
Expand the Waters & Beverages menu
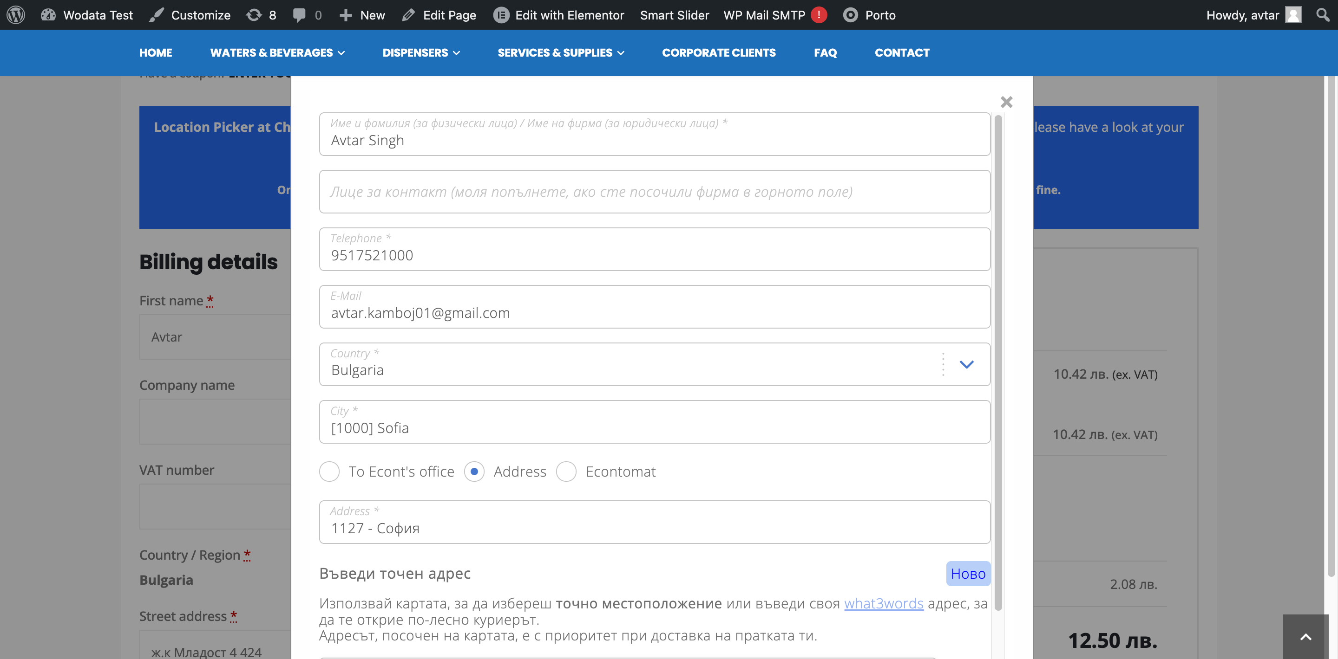[x=277, y=53]
